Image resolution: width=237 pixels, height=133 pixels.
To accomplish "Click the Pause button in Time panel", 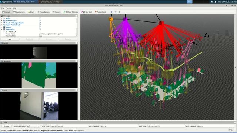I will 7,126.
